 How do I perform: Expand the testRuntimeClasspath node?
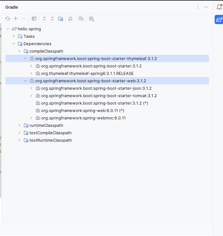20,140
